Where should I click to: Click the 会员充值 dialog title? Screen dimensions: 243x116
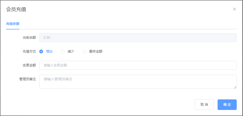tap(16, 10)
